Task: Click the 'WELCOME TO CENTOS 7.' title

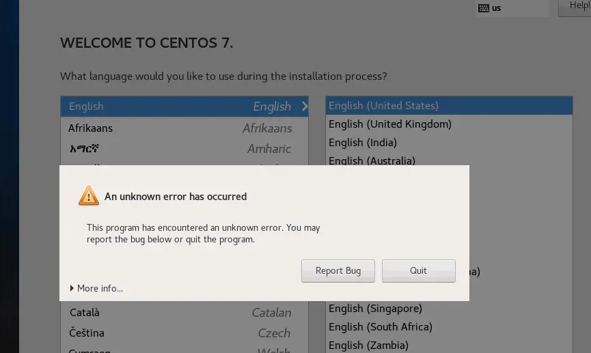Action: pos(147,42)
